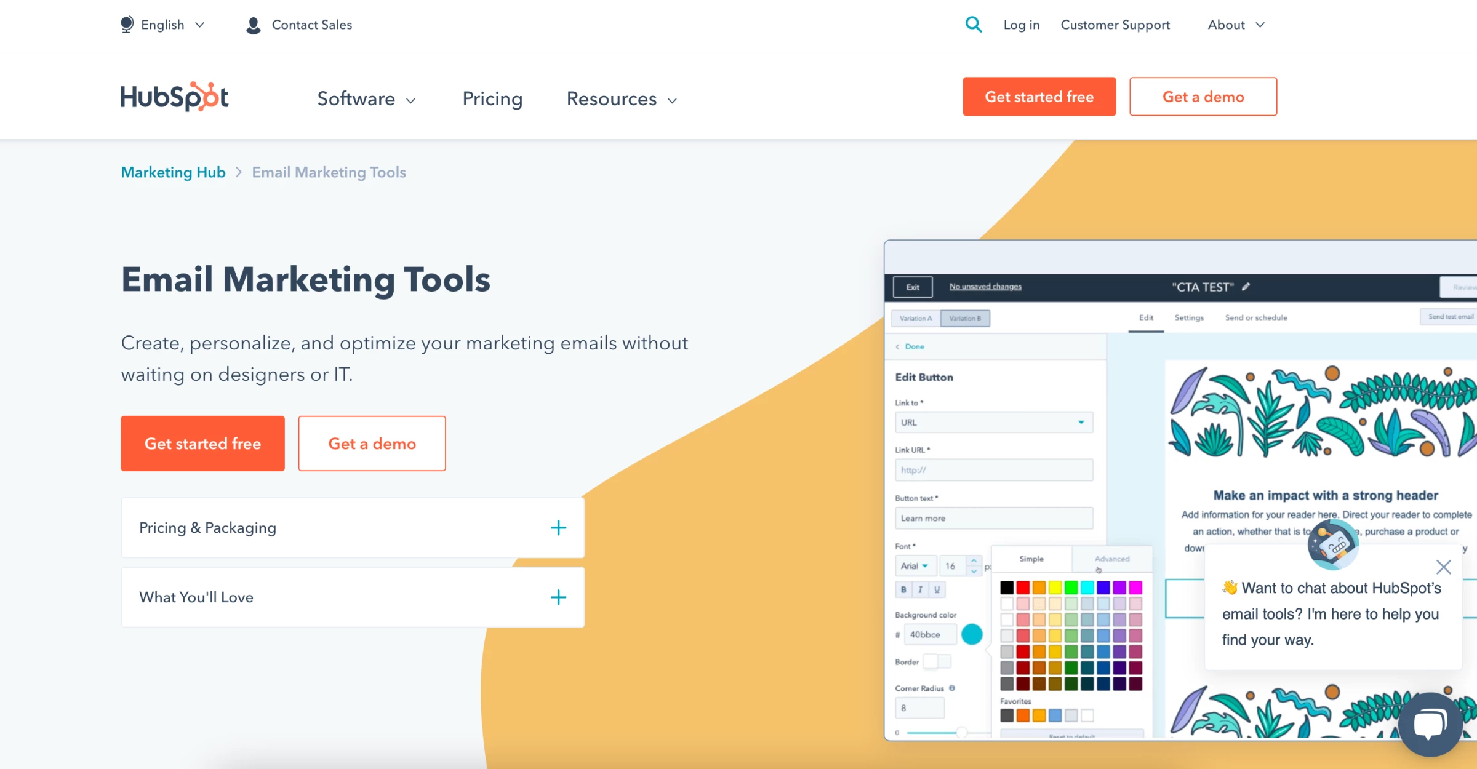Click the Italic formatting icon
The image size is (1477, 769).
tap(920, 589)
